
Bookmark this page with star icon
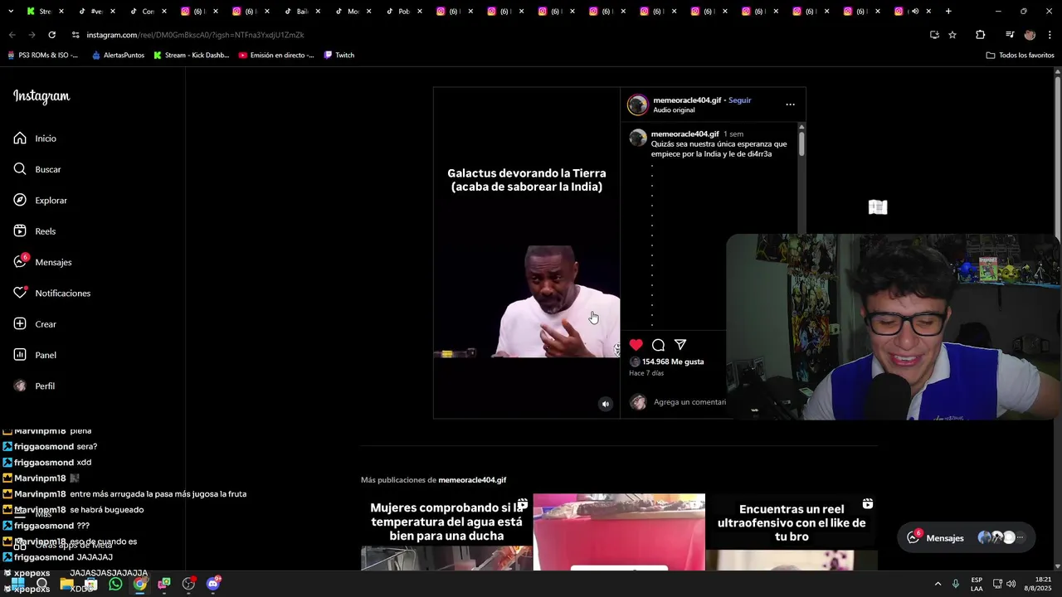(952, 35)
